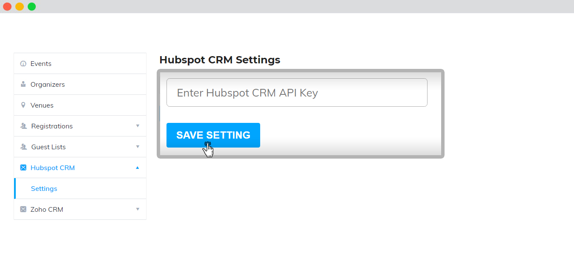
Task: Click the Registrations user icon
Action: [x=24, y=126]
